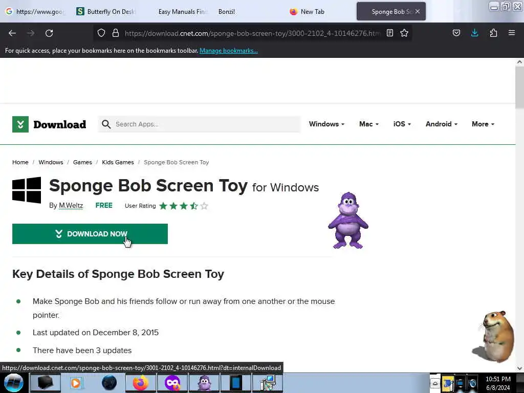The height and width of the screenshot is (393, 524).
Task: Open the Save to Pocket icon
Action: (456, 33)
